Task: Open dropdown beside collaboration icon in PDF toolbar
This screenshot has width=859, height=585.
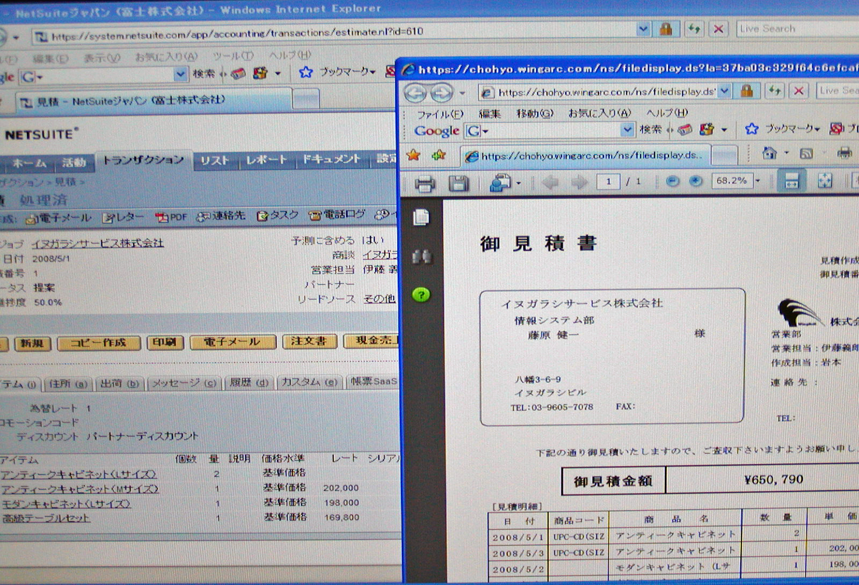Action: click(x=518, y=184)
